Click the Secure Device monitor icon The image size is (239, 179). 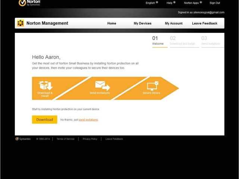point(152,86)
